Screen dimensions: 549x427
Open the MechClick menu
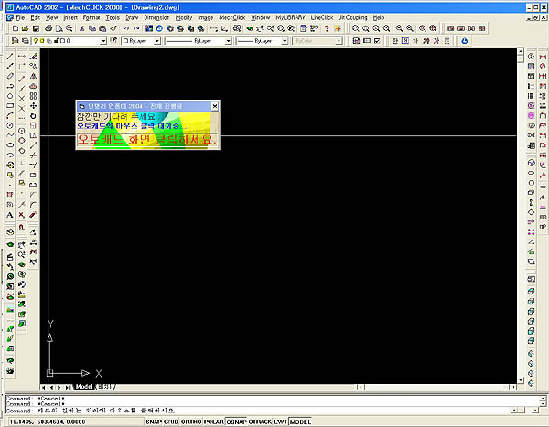(231, 17)
